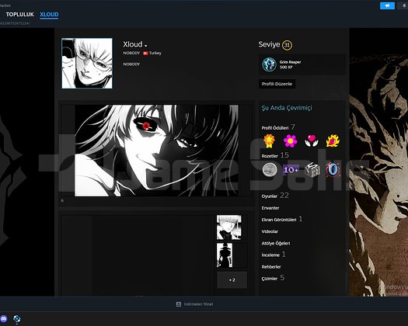The width and height of the screenshot is (408, 326).
Task: Click the +2 more artworks tile
Action: click(x=232, y=280)
